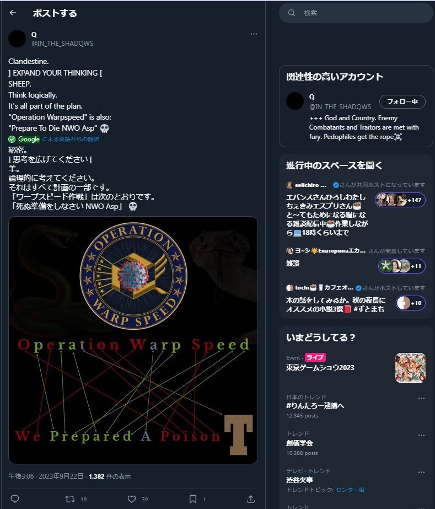The height and width of the screenshot is (509, 435).
Task: Open the 東京ゲームショウ2023 live event
Action: coord(356,368)
